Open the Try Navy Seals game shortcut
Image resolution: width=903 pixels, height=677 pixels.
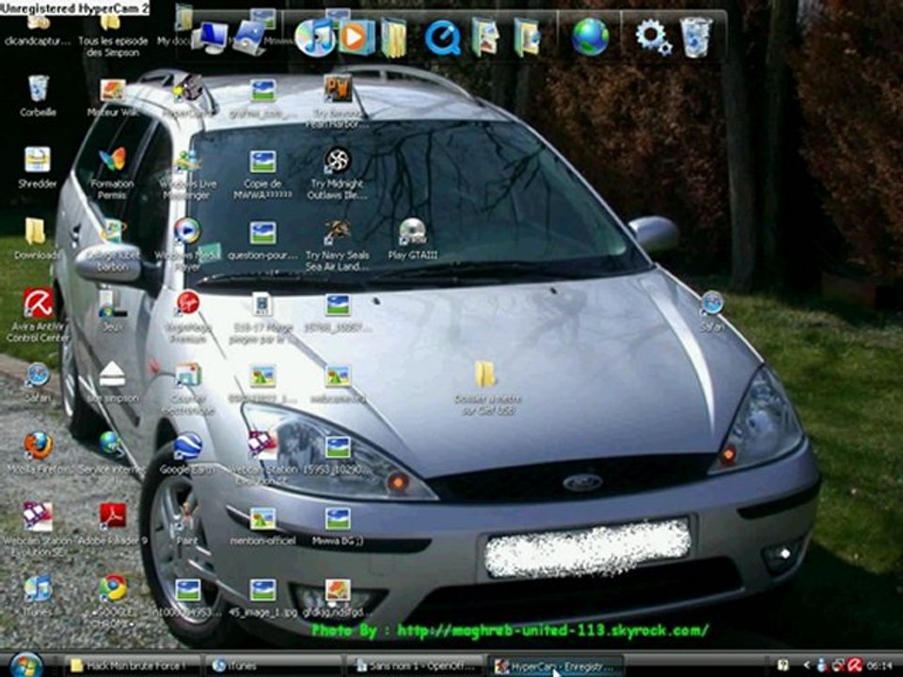(x=338, y=244)
